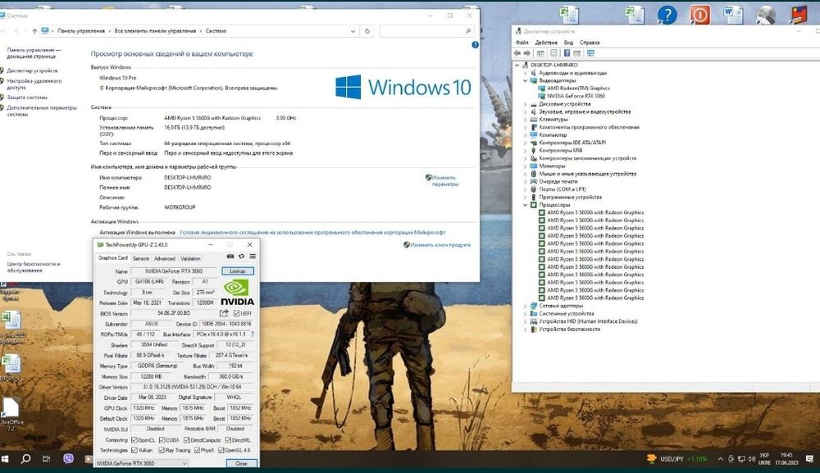The width and height of the screenshot is (820, 473).
Task: Open the Защита системы sidebar link
Action: click(x=27, y=98)
